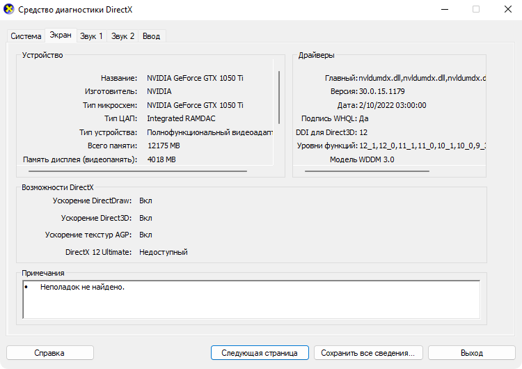
Task: Open the Звук 2 tab
Action: click(x=122, y=36)
